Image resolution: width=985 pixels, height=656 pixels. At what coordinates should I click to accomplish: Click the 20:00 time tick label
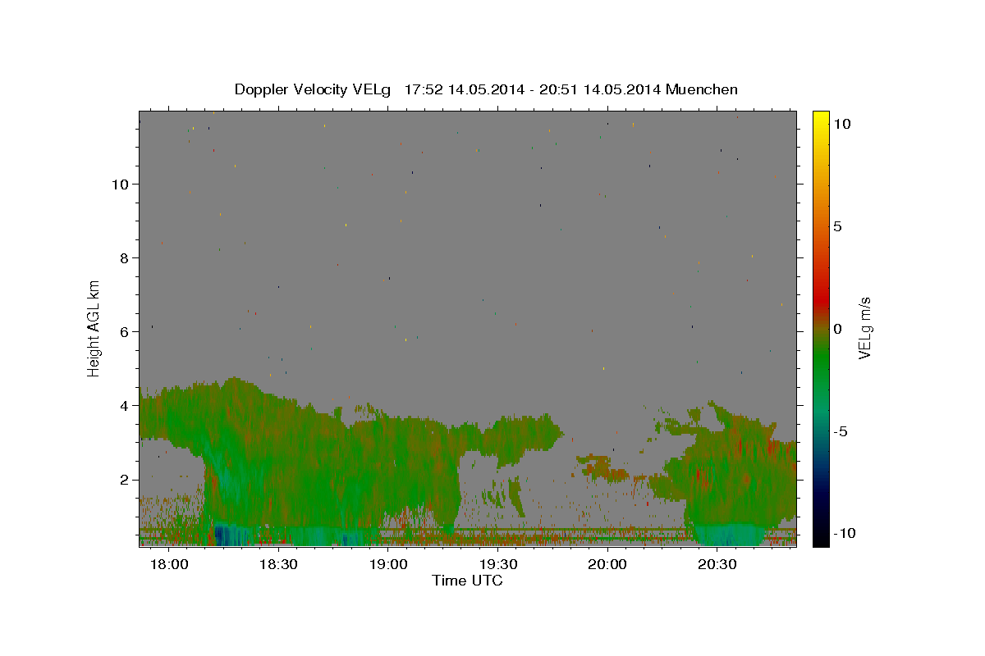(x=608, y=565)
